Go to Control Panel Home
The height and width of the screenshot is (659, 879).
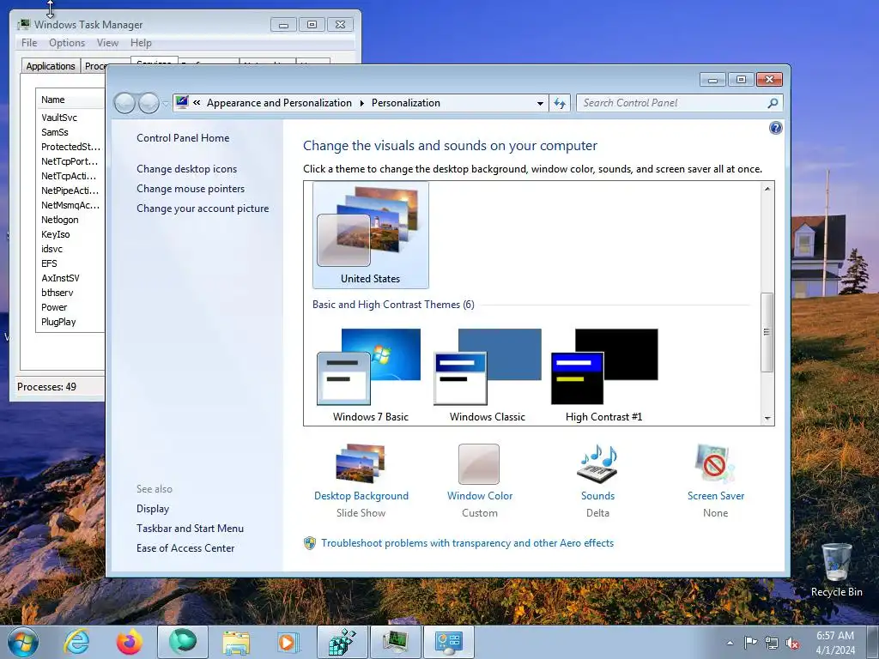coord(183,138)
